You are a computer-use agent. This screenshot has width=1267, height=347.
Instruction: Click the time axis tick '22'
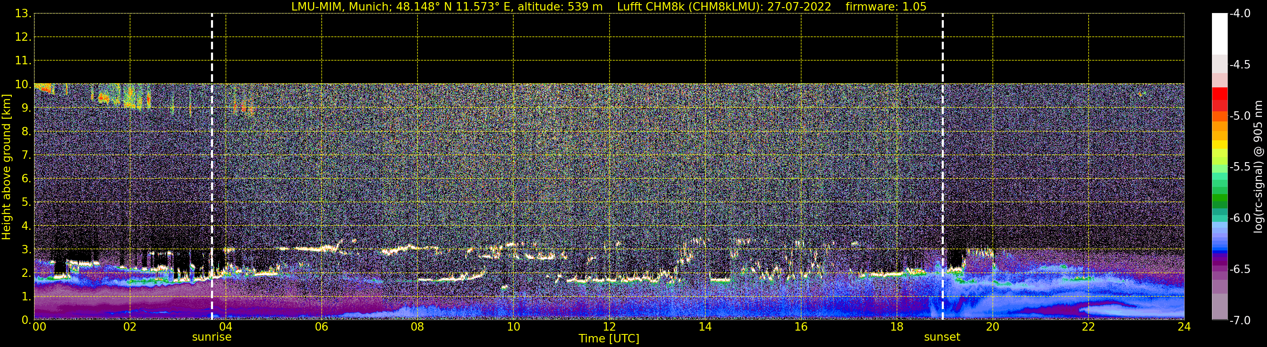click(x=1088, y=327)
